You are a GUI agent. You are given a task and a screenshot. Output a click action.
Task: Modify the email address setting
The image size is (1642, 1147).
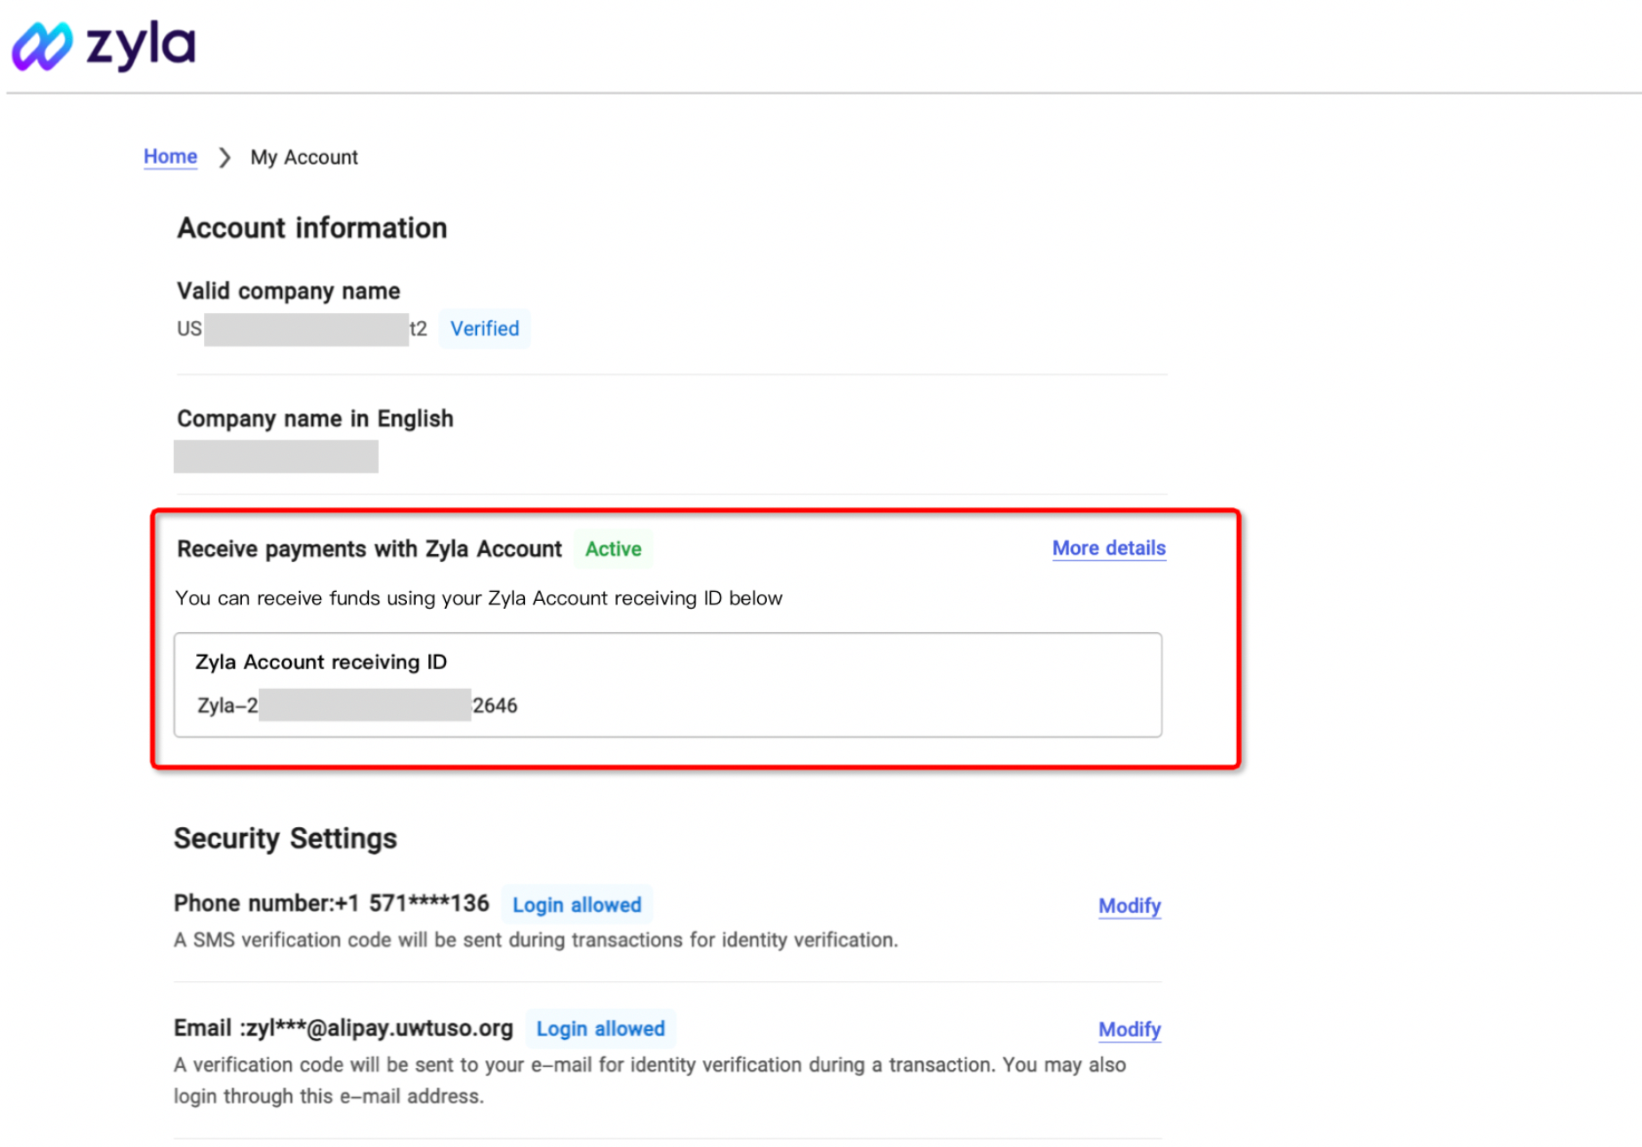(1129, 1030)
